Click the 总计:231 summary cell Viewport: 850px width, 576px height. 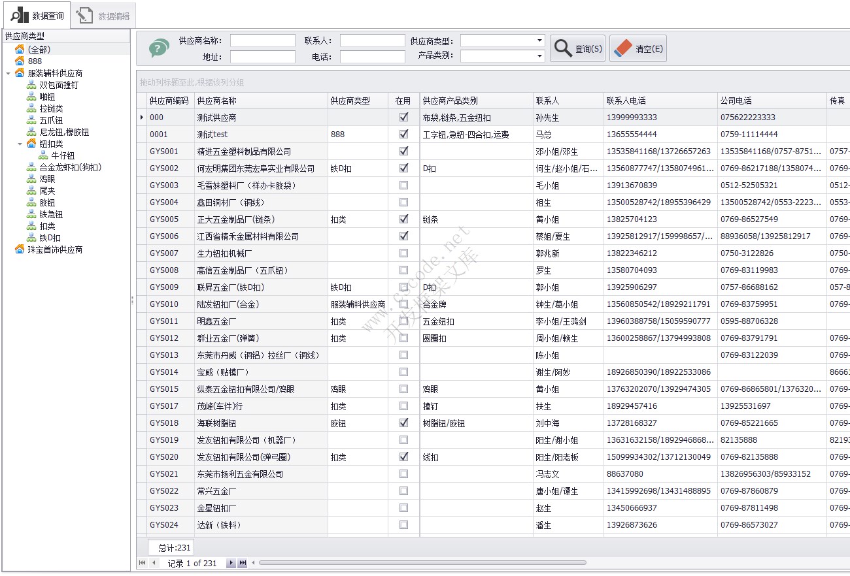click(170, 548)
